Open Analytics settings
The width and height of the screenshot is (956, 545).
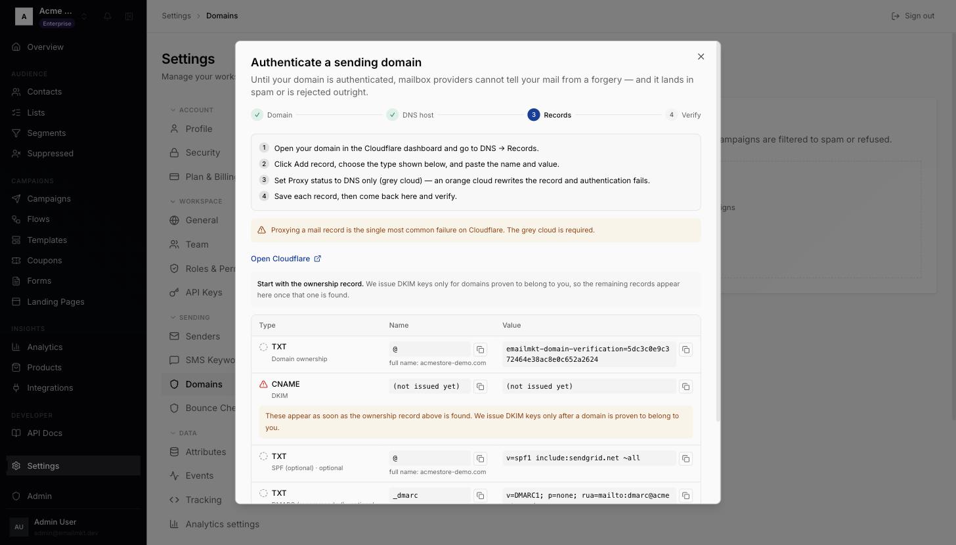pos(215,524)
